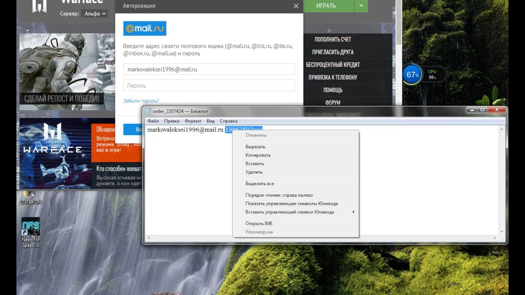The height and width of the screenshot is (295, 525).
Task: Click the Забыли пароль? link
Action: (x=141, y=101)
